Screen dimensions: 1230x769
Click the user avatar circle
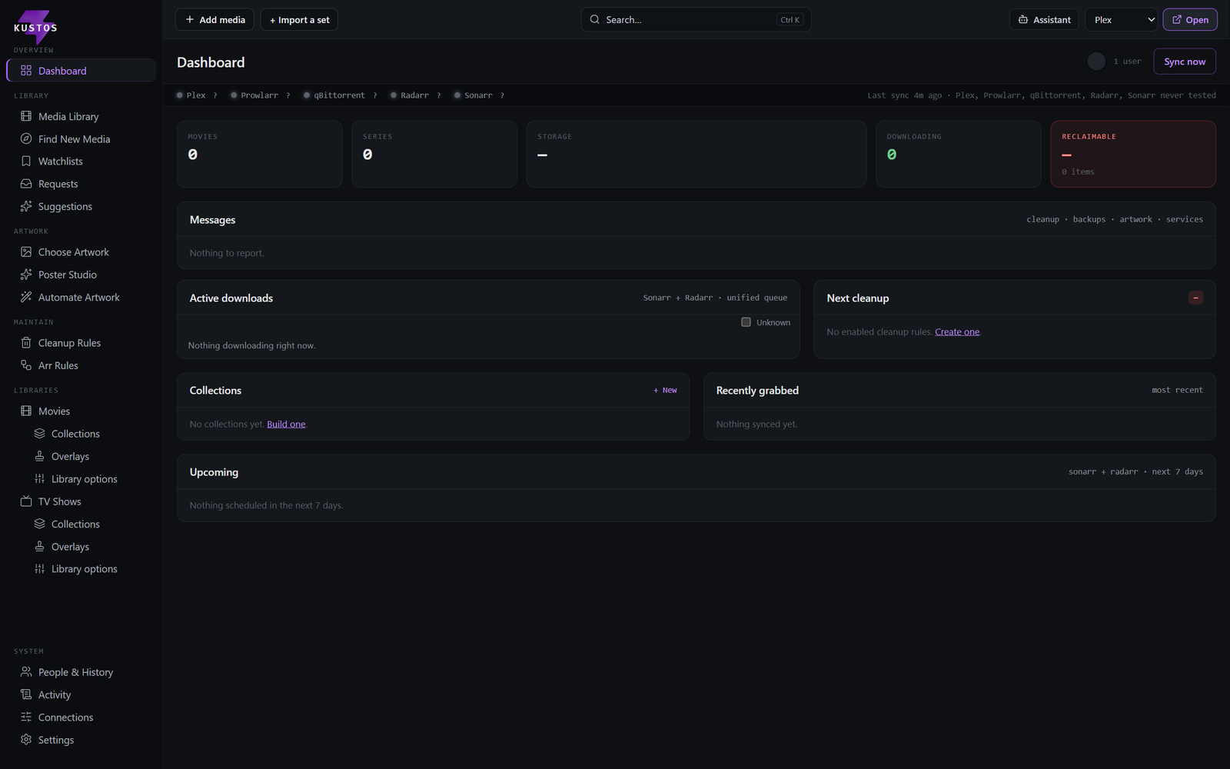pos(1096,62)
